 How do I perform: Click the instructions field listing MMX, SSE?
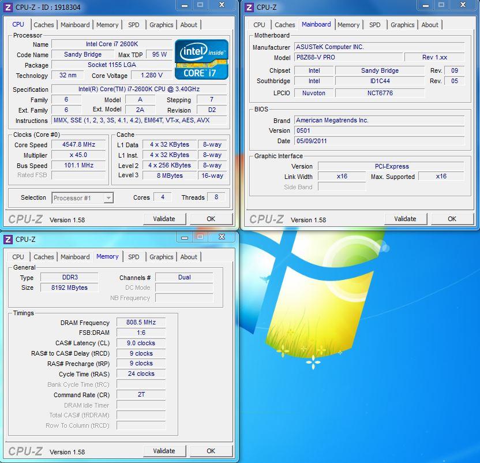(139, 121)
